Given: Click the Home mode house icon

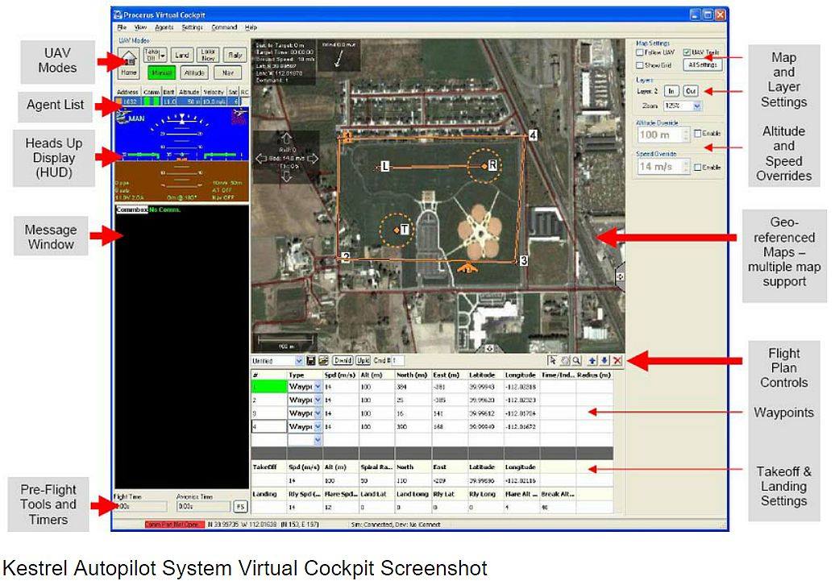Looking at the screenshot, I should (x=128, y=57).
